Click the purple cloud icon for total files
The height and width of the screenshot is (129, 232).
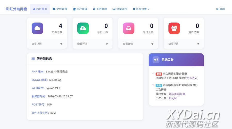click(x=37, y=28)
